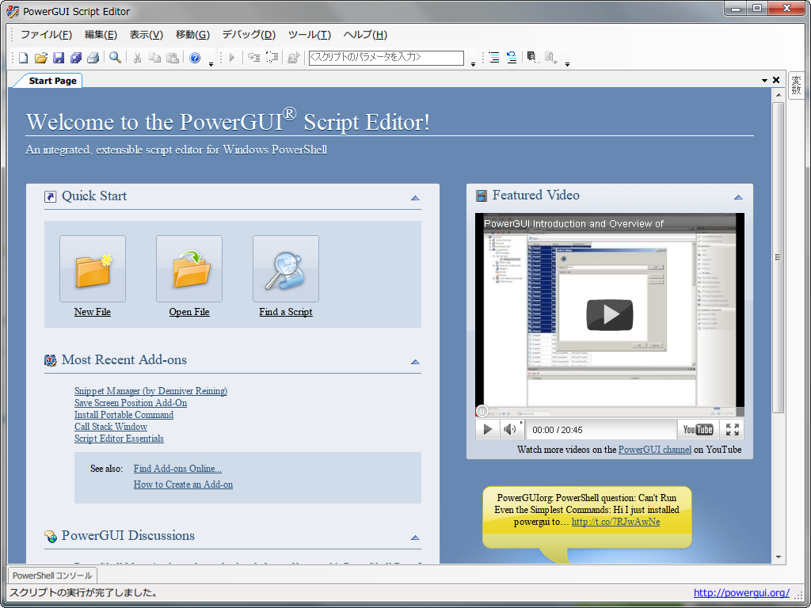The width and height of the screenshot is (811, 608).
Task: Open the ツール(T) menu
Action: 310,35
